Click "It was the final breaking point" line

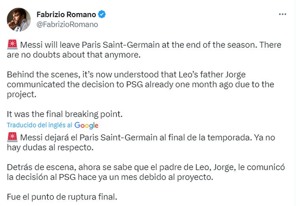(65, 114)
